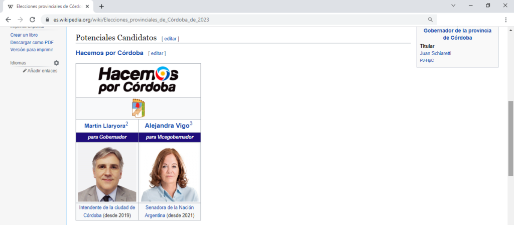Open a new tab with plus icon

[101, 6]
